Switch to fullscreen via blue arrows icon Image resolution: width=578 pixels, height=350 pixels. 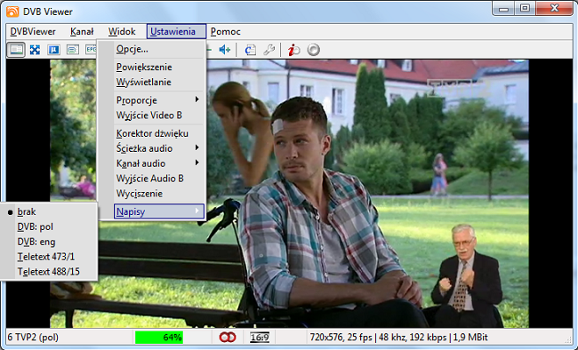coord(35,50)
